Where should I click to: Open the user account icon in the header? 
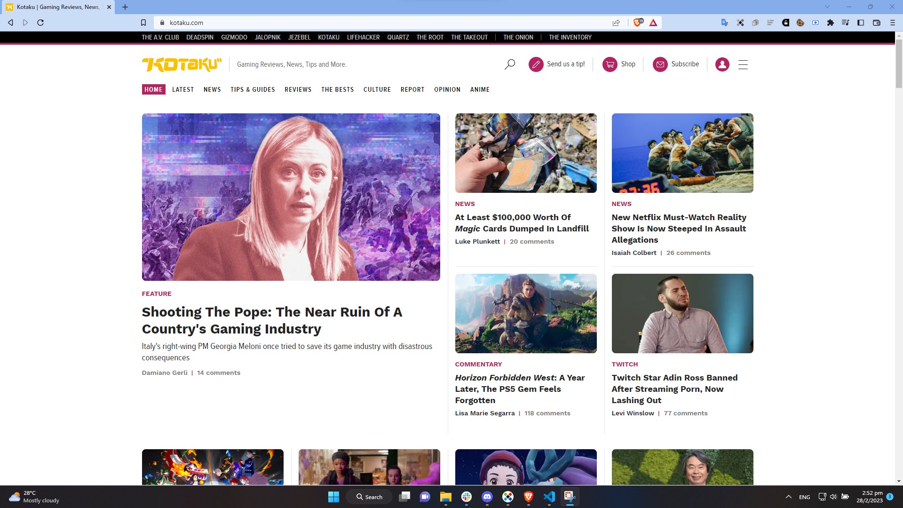click(x=722, y=64)
